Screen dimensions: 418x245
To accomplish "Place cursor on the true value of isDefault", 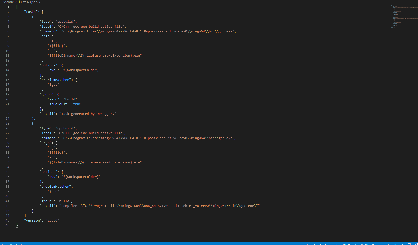I will tap(77, 104).
